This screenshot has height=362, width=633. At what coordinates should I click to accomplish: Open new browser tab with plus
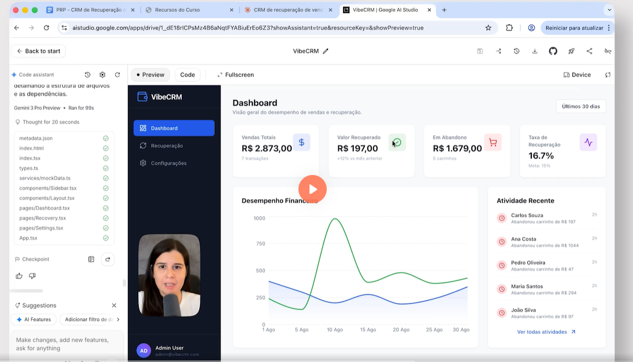(x=444, y=10)
